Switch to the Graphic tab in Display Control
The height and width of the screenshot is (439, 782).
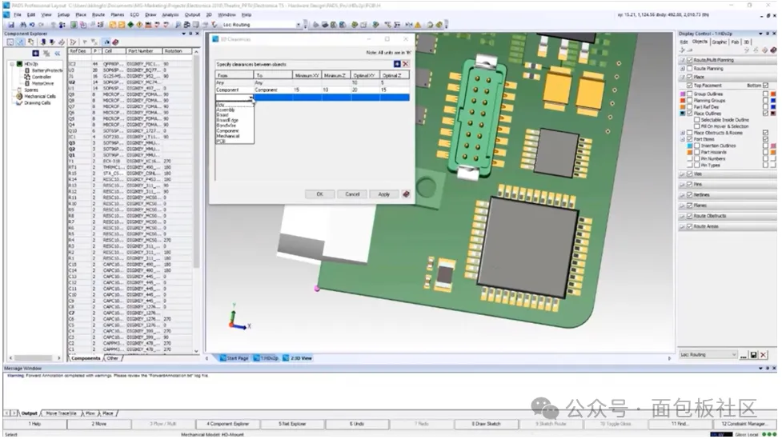(x=719, y=42)
